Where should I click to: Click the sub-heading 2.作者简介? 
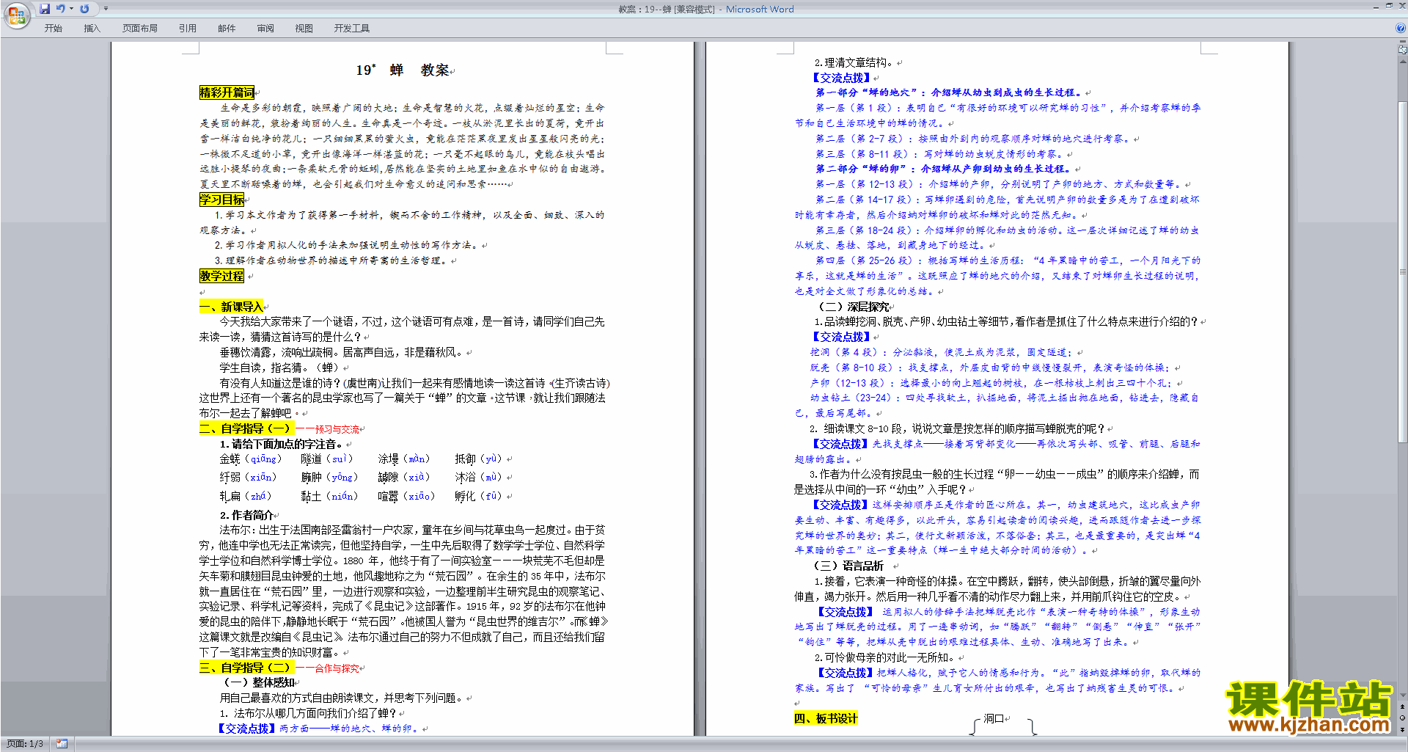246,515
